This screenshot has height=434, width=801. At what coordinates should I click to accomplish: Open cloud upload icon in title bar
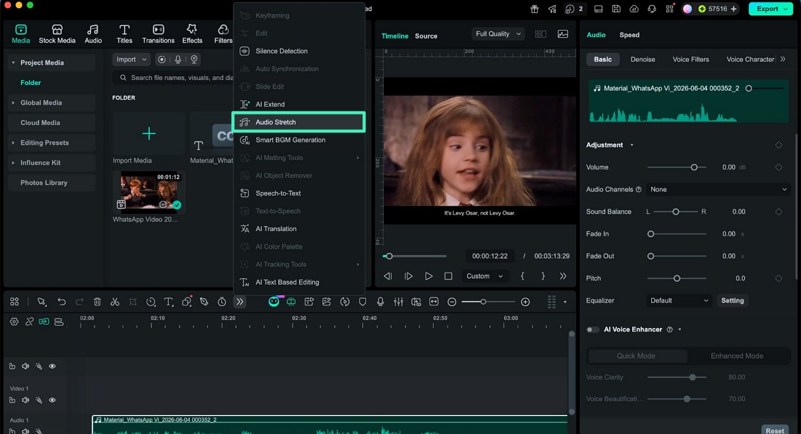[x=634, y=9]
